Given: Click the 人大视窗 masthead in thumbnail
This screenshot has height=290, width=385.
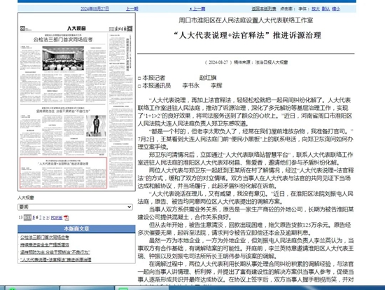Looking at the screenshot, I should click(76, 28).
